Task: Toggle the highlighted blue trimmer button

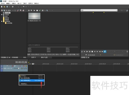Action: pyautogui.click(x=105, y=52)
